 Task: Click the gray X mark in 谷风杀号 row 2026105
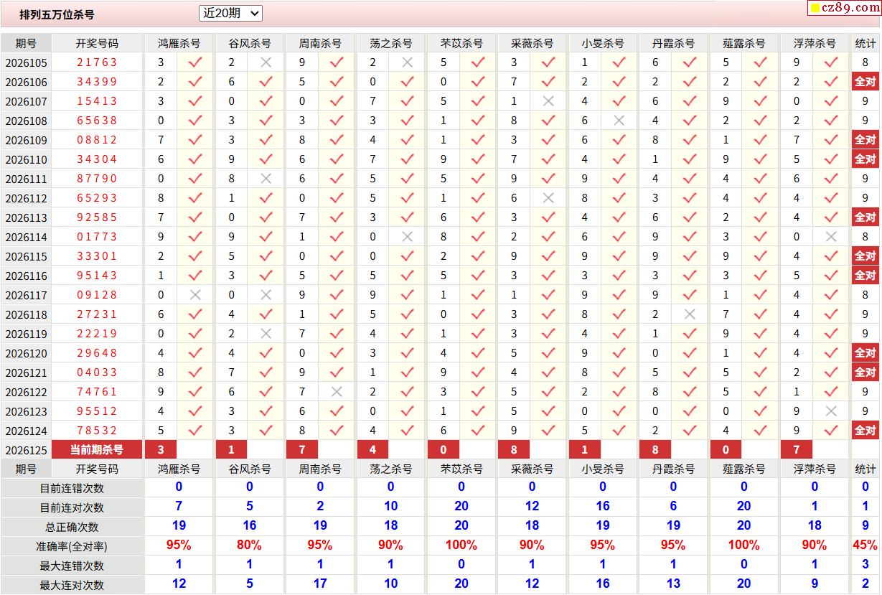266,62
